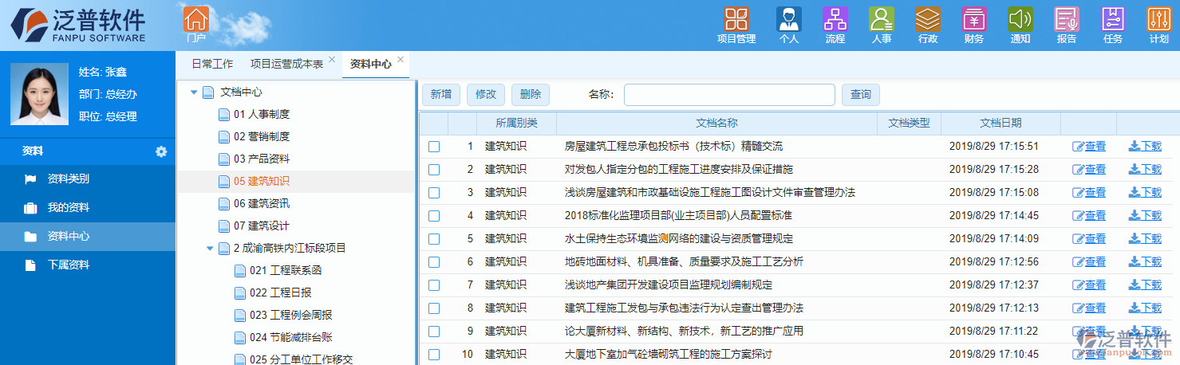Open 下属资料 in the sidebar
This screenshot has width=1180, height=365.
(x=69, y=265)
